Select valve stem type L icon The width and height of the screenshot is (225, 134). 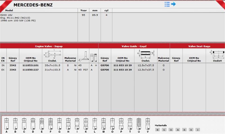[x=95, y=124]
